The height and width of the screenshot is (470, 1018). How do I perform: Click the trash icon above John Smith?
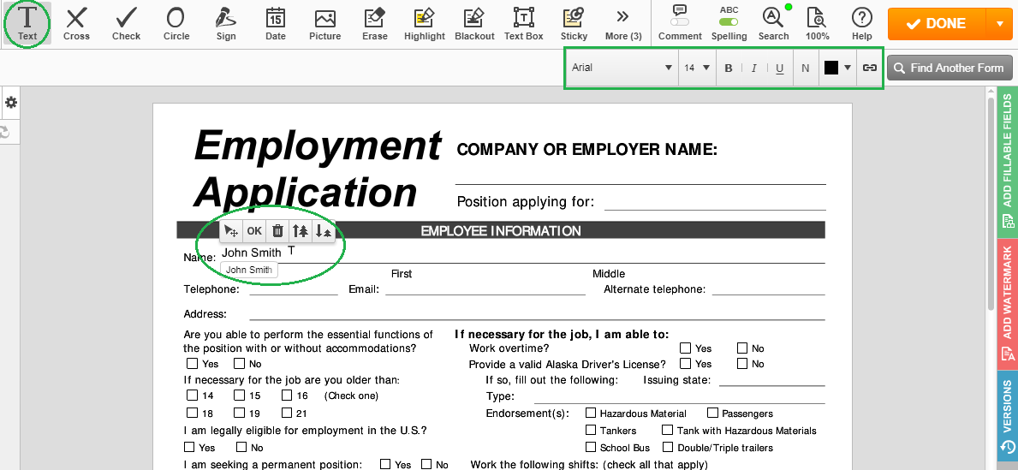pyautogui.click(x=277, y=230)
